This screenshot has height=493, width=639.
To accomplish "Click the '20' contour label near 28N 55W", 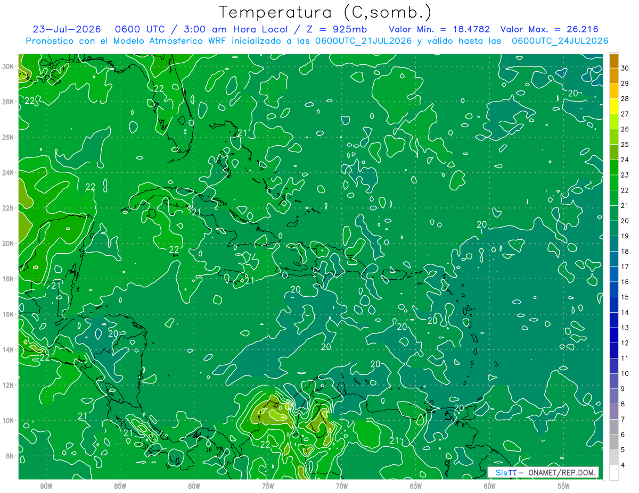I will pos(573,93).
